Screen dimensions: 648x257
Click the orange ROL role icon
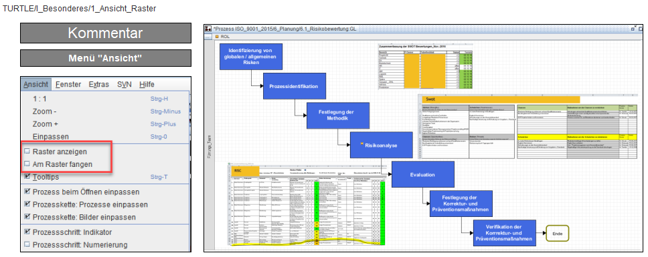[218, 37]
